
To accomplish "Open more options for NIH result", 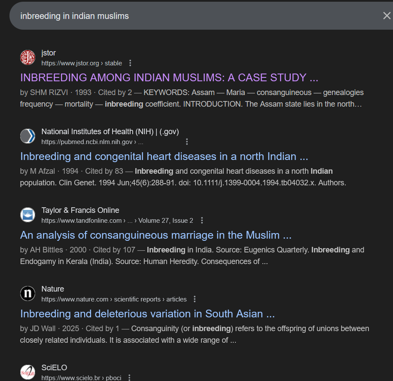I will coord(187,142).
